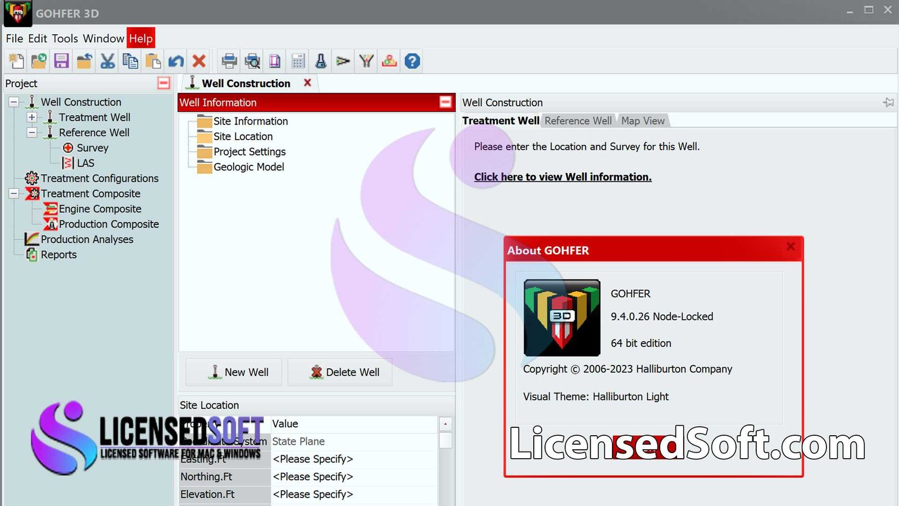Open the Window menu

[103, 38]
